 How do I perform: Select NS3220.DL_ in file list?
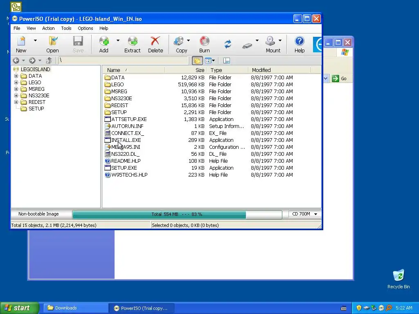tap(125, 154)
